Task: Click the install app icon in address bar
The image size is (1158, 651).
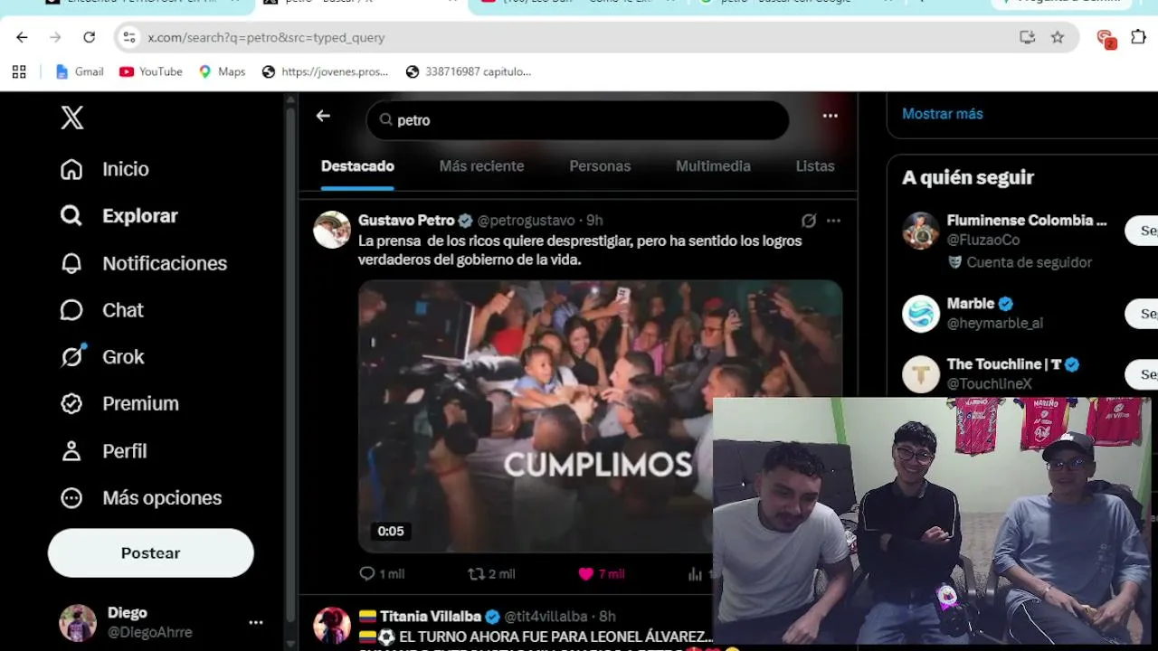Action: (1027, 37)
